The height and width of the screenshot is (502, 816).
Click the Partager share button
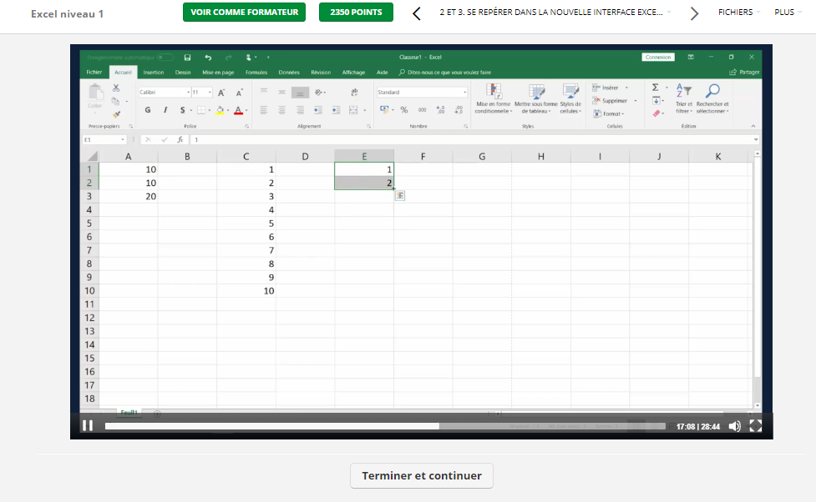745,73
